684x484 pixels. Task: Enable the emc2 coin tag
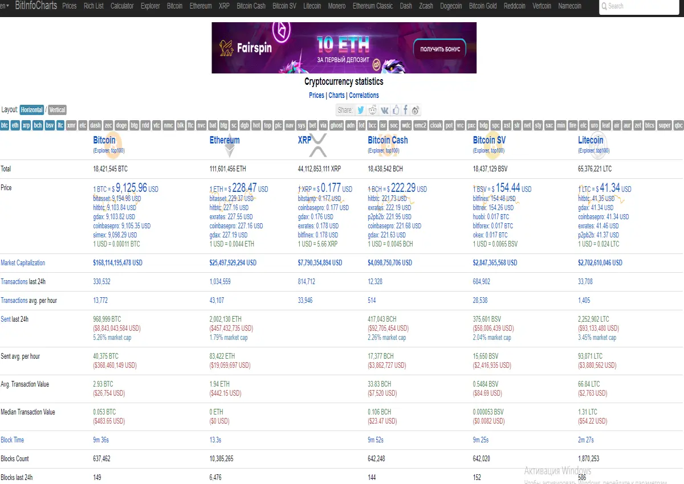[420, 125]
